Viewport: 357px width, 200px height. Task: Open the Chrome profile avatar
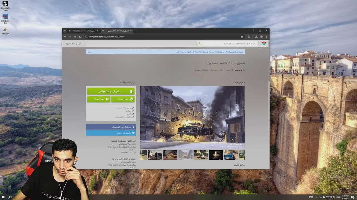point(261,37)
